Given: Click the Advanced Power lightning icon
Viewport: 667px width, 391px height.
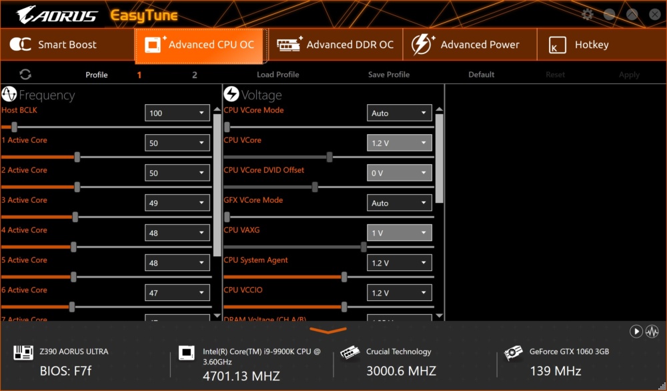Looking at the screenshot, I should click(x=422, y=44).
